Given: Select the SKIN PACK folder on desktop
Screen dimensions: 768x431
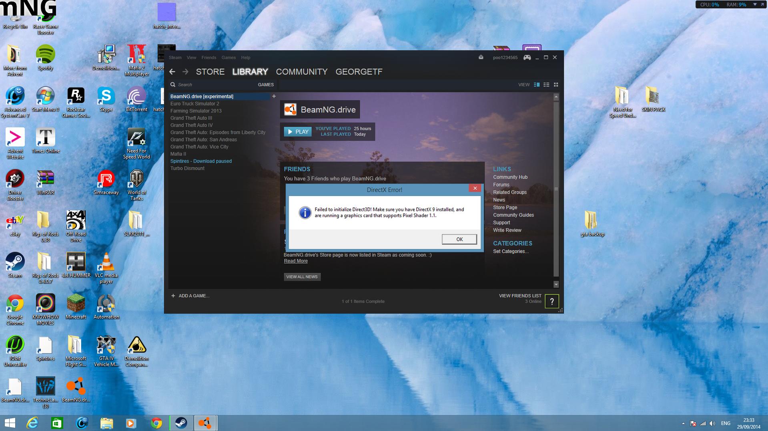Looking at the screenshot, I should tap(653, 99).
